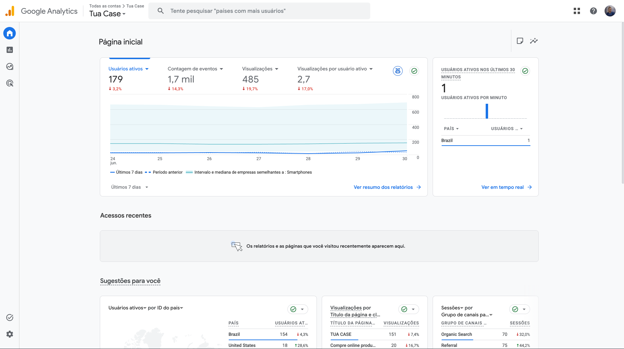
Task: Open the Explore icon in sidebar
Action: 10,66
